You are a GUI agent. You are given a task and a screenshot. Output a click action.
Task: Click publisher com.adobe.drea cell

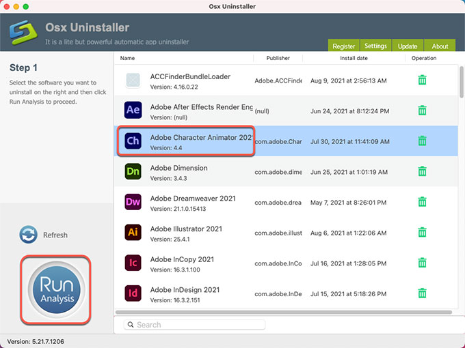[278, 203]
